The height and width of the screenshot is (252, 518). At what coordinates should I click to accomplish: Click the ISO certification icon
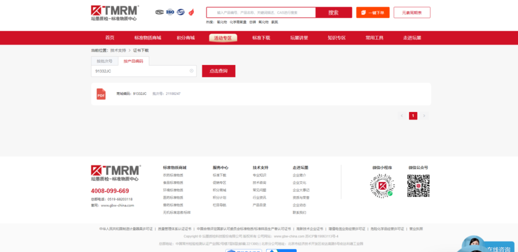tap(170, 12)
